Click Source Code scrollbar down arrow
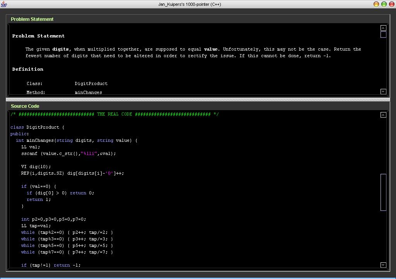The height and width of the screenshot is (279, 396). [x=383, y=265]
